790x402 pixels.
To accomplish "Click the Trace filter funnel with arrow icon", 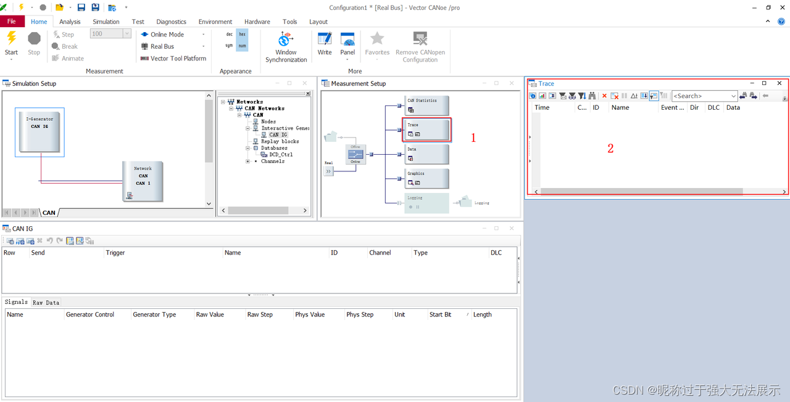I will pos(582,96).
